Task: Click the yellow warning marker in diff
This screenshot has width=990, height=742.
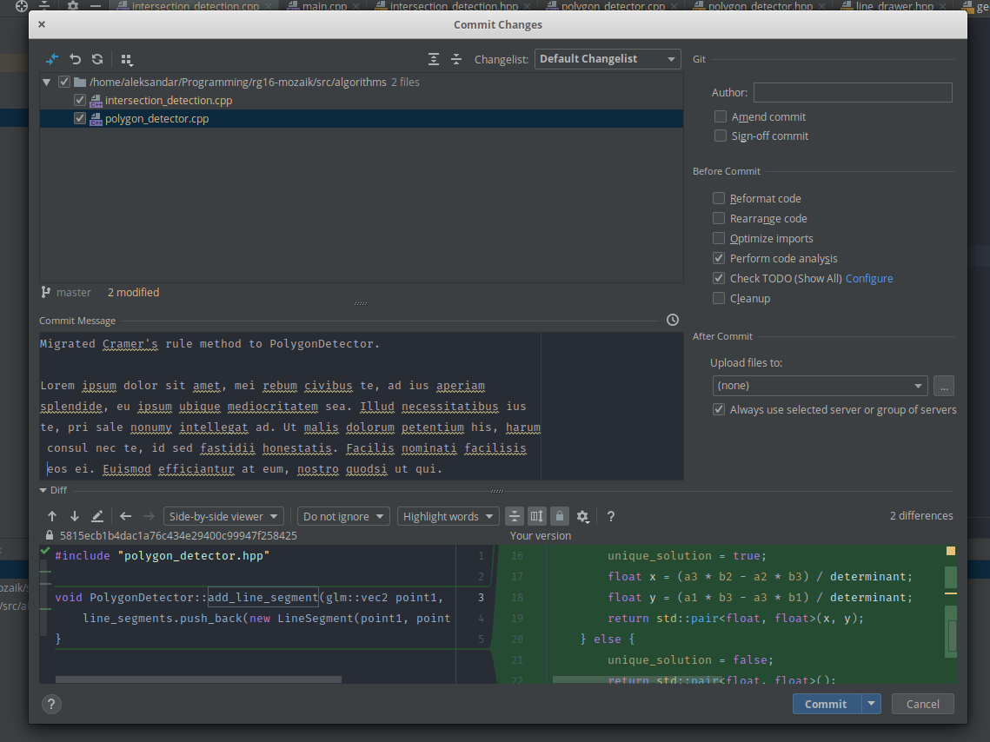Action: [x=950, y=551]
